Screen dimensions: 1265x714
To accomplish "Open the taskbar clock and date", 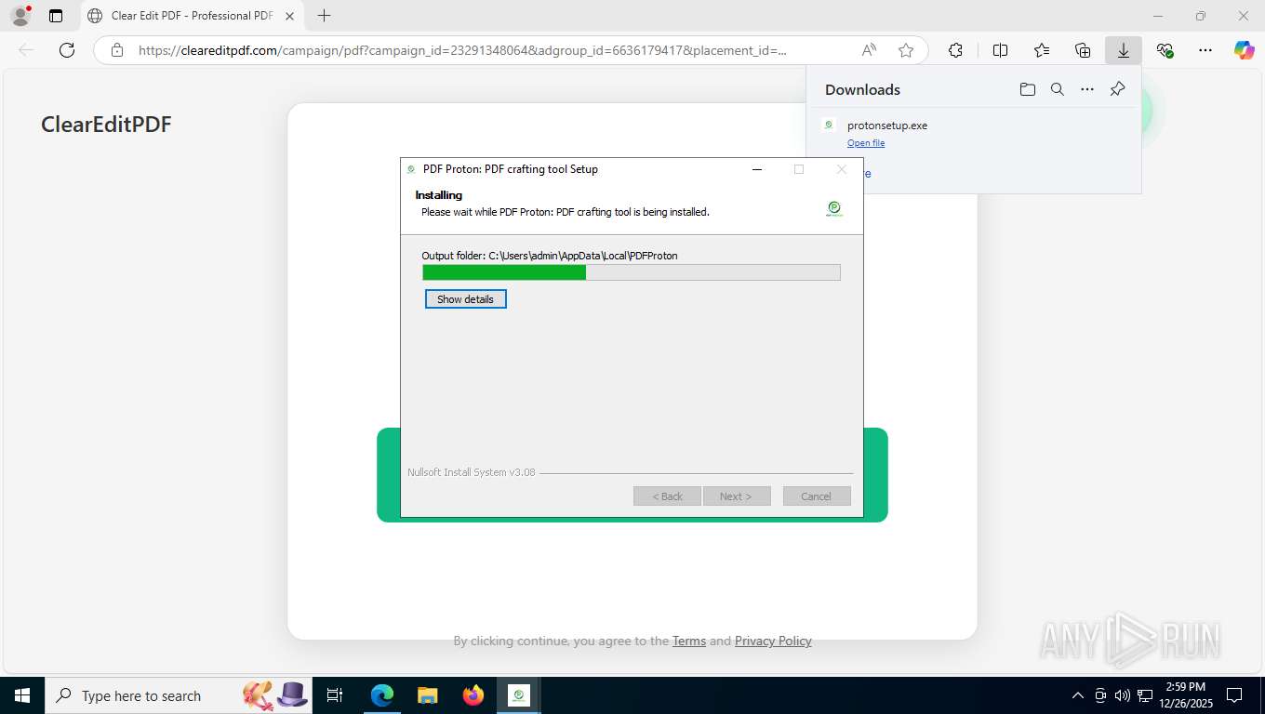I will (1185, 695).
